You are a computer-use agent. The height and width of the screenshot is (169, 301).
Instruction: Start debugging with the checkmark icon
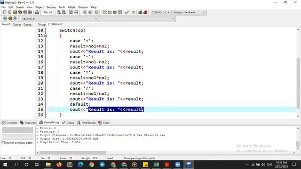click(x=127, y=13)
